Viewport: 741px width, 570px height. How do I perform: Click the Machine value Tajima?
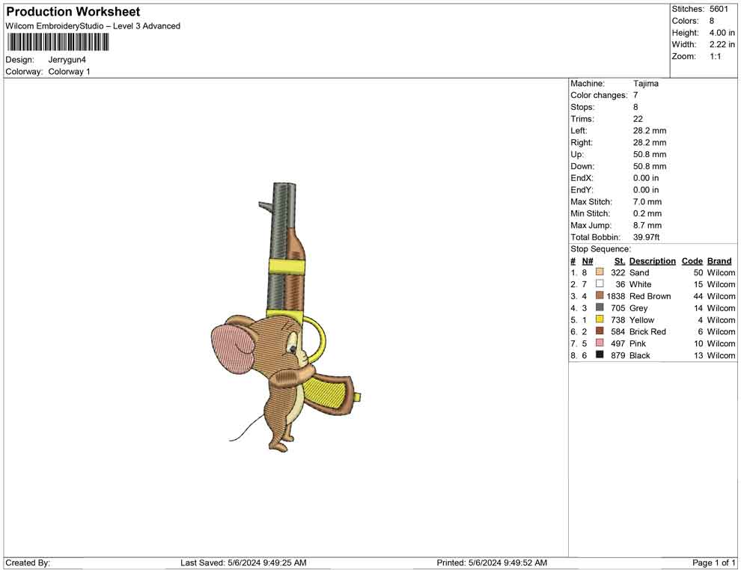(x=645, y=84)
